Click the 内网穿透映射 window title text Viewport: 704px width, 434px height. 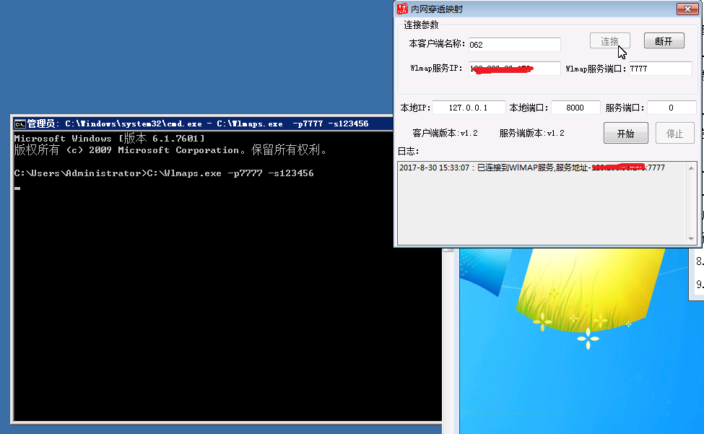click(437, 9)
